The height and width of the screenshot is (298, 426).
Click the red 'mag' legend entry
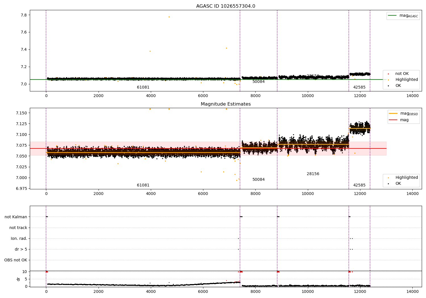399,120
